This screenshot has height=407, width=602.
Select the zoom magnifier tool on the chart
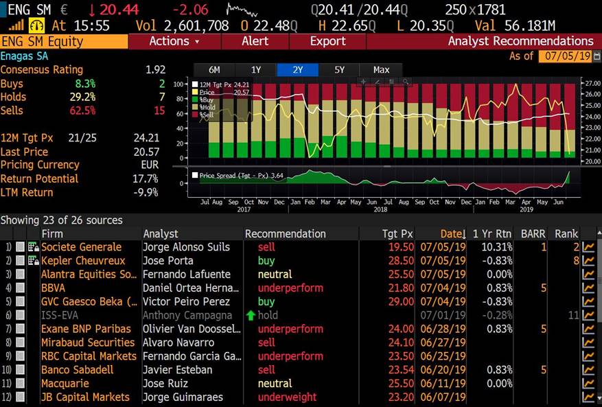pyautogui.click(x=405, y=82)
